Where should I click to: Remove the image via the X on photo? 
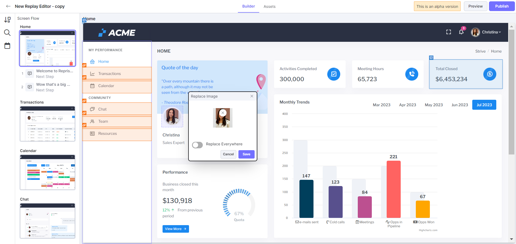click(x=223, y=113)
